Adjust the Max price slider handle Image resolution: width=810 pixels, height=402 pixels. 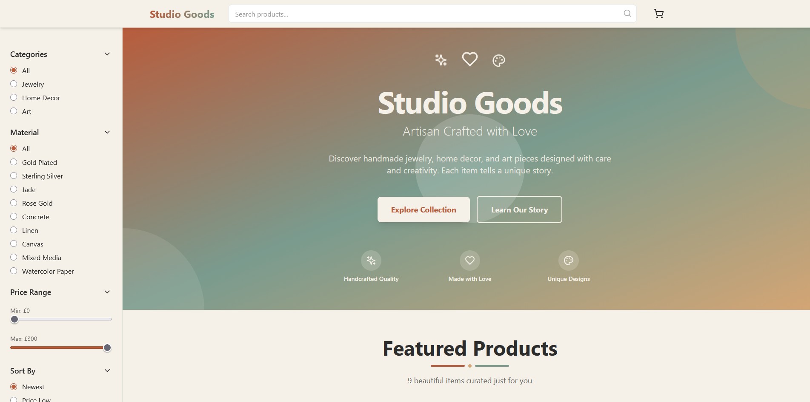(107, 347)
